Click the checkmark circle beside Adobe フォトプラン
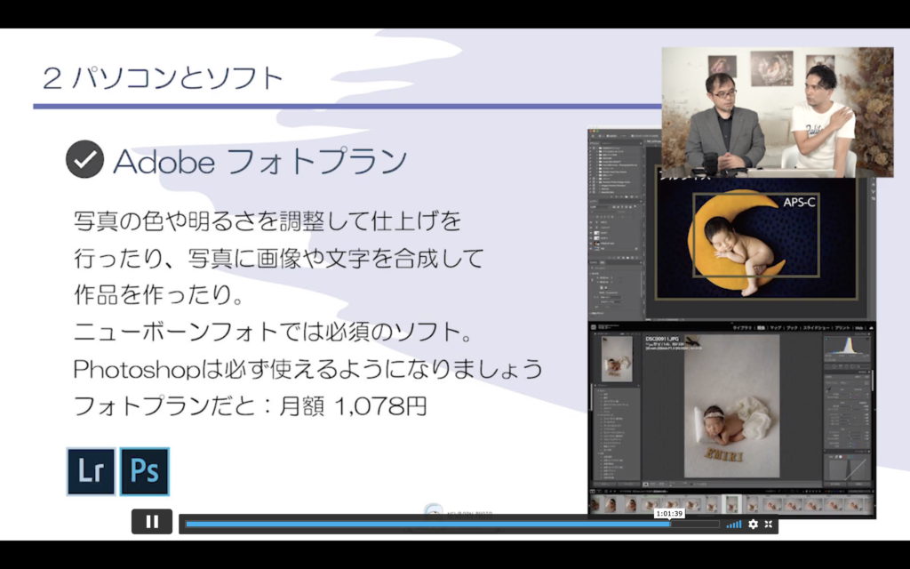Screen dimensions: 910x569 click(x=84, y=159)
